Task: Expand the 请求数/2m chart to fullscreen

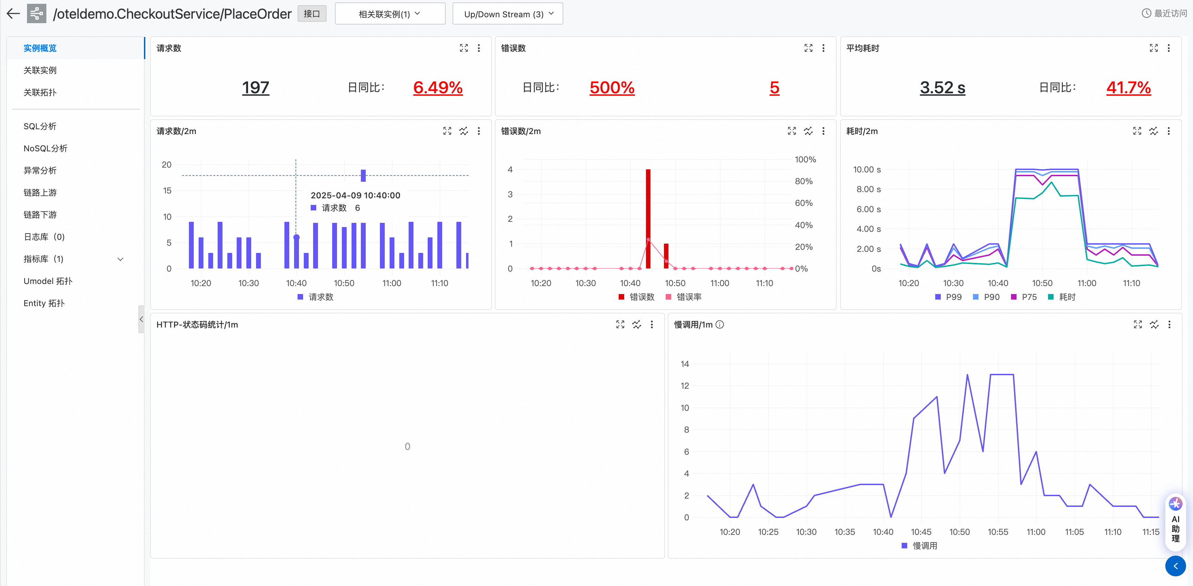Action: (x=447, y=131)
